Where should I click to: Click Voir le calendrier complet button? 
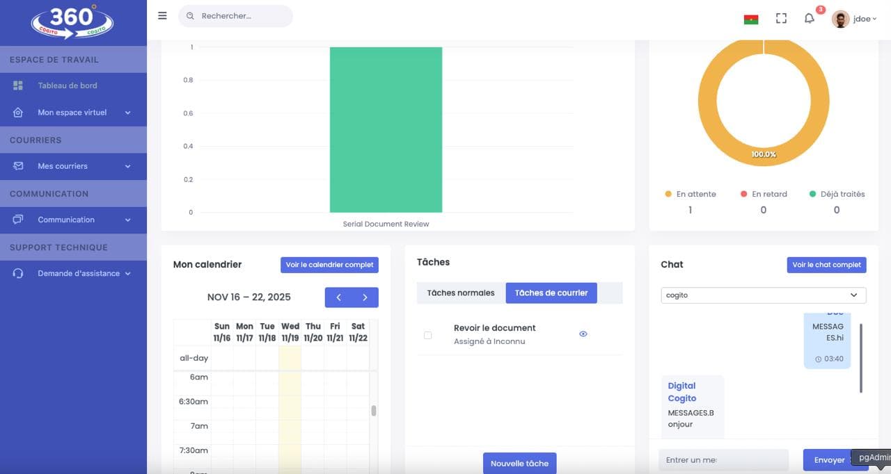point(329,265)
